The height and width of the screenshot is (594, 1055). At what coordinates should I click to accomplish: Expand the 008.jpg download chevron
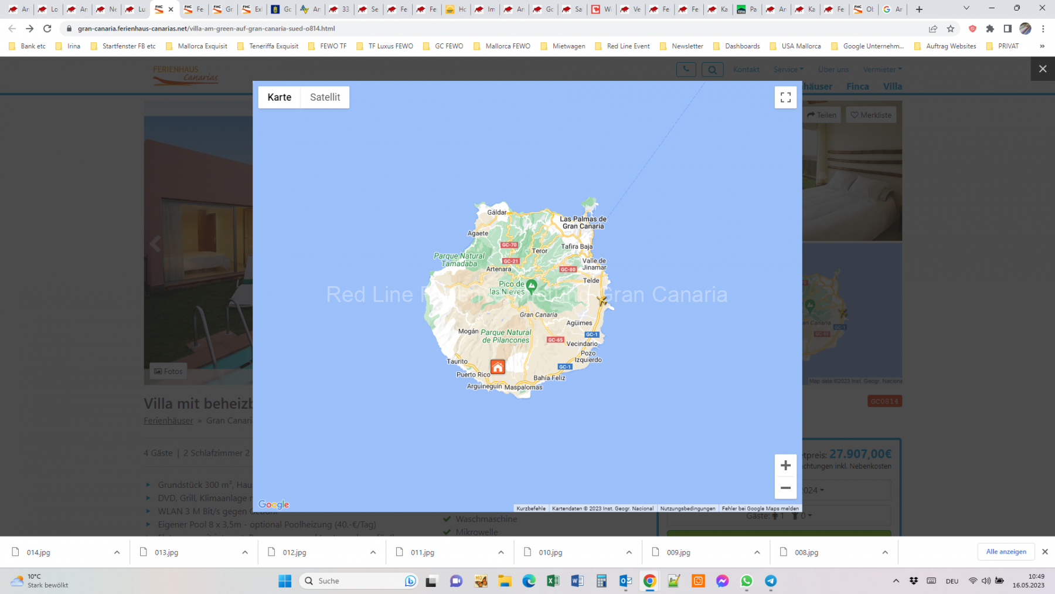coord(885,552)
